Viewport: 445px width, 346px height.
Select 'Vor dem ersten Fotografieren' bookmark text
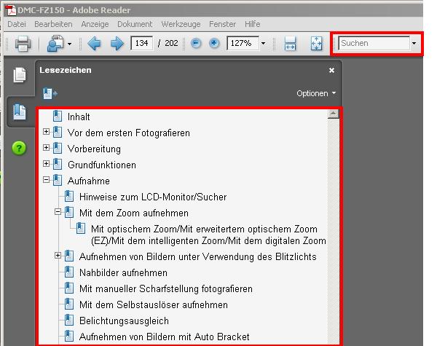point(129,133)
